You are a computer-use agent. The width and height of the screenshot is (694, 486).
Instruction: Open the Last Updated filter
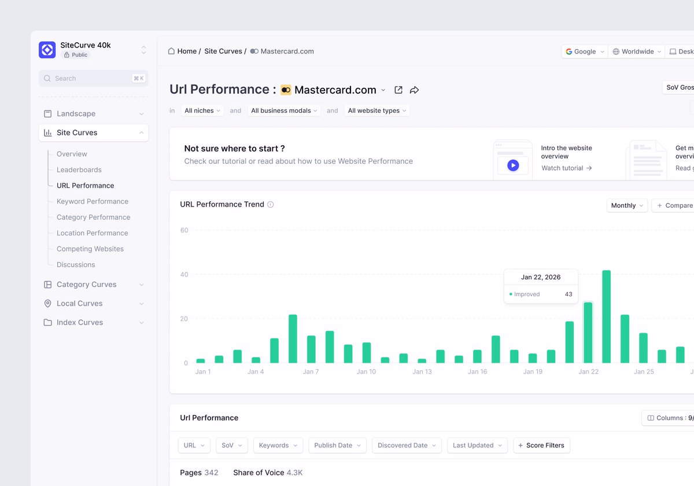[x=478, y=446]
